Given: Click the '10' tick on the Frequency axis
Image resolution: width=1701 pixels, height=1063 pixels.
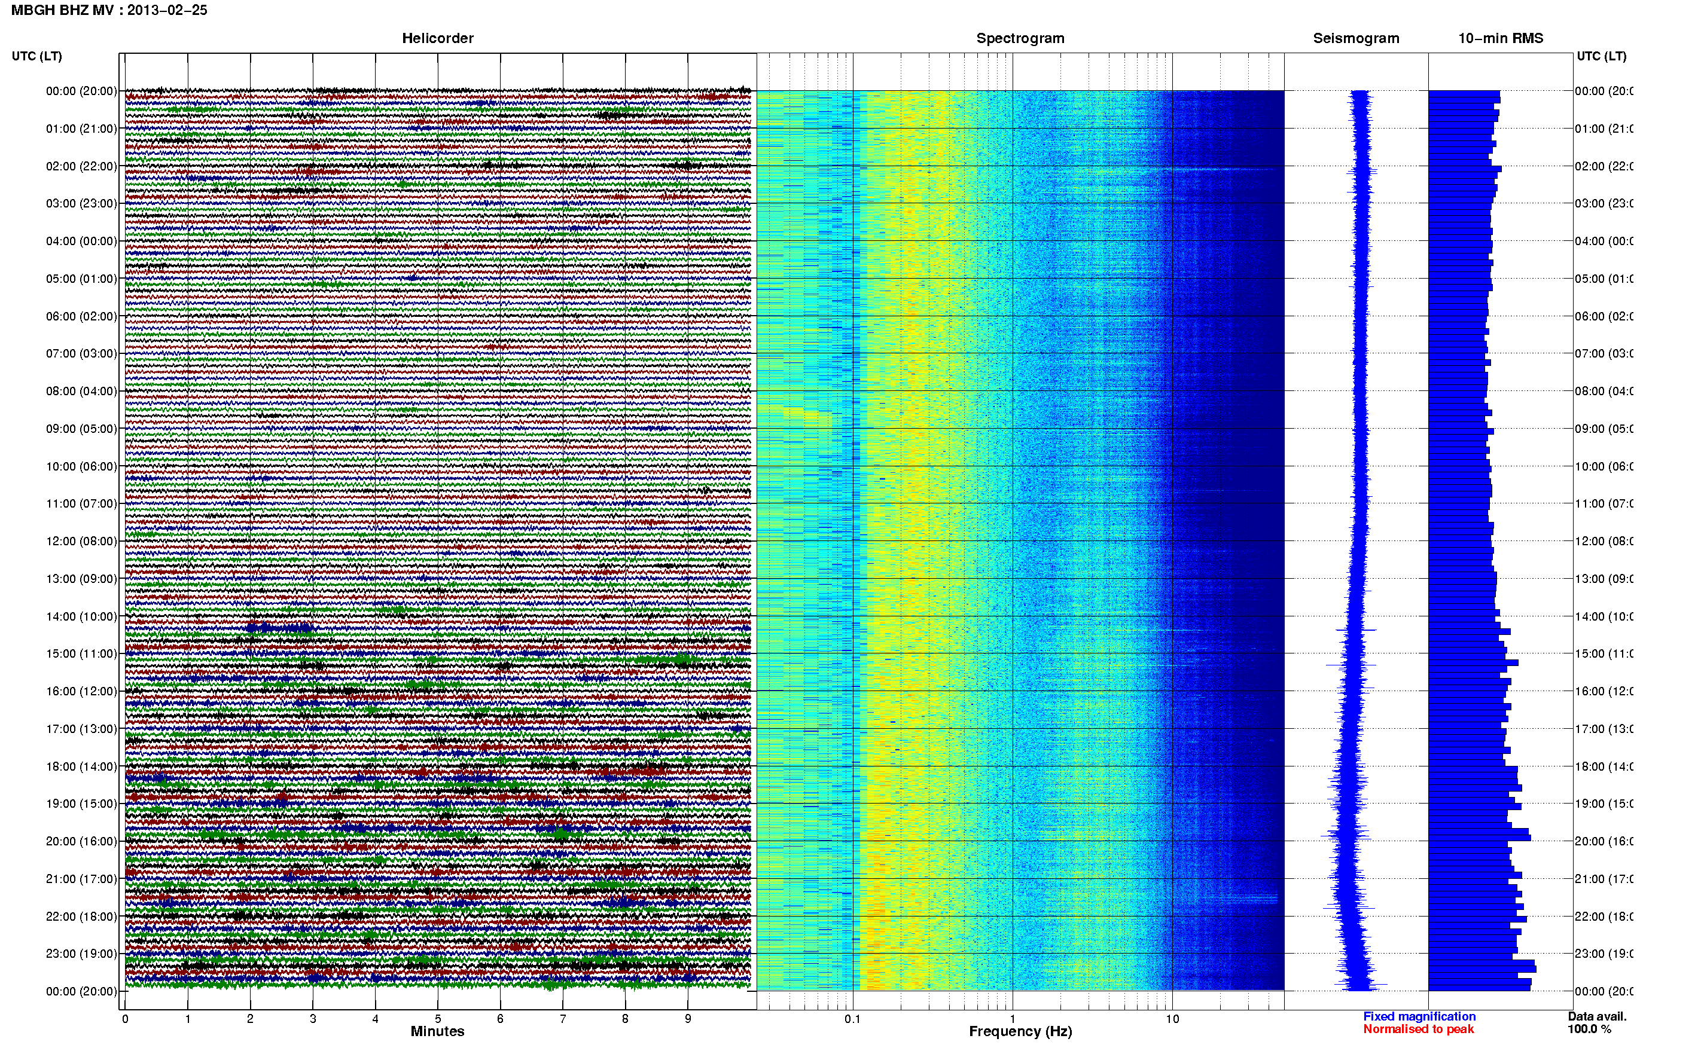Looking at the screenshot, I should [1172, 1019].
